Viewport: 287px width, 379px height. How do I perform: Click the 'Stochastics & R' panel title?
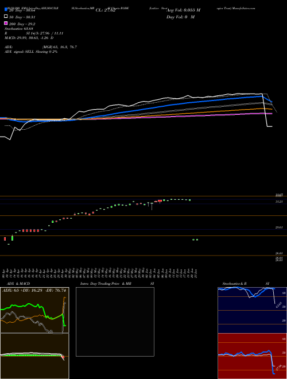[234, 284]
